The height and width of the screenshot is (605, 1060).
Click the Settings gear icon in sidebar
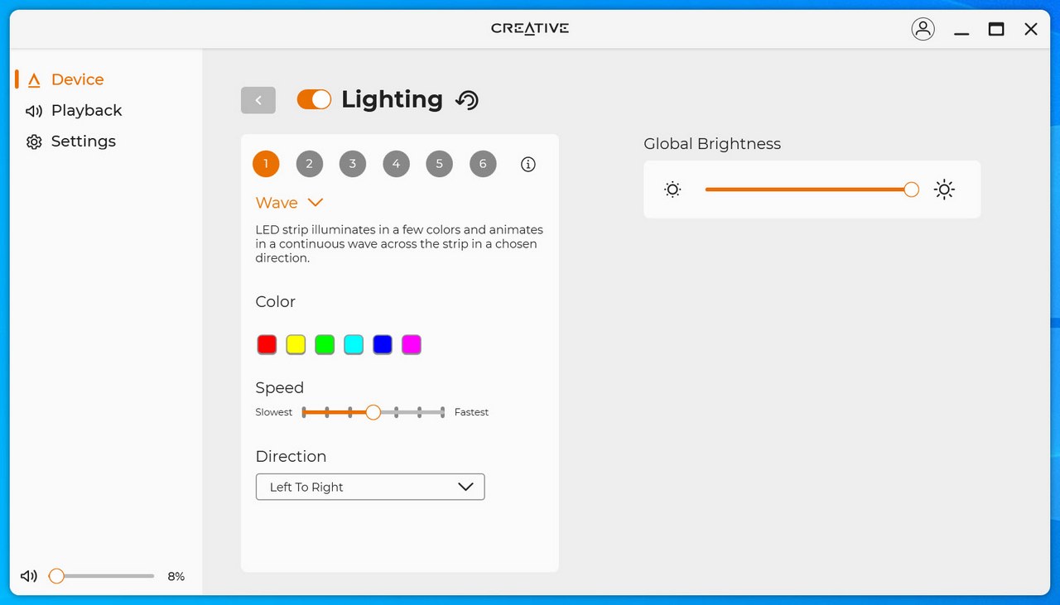(34, 142)
